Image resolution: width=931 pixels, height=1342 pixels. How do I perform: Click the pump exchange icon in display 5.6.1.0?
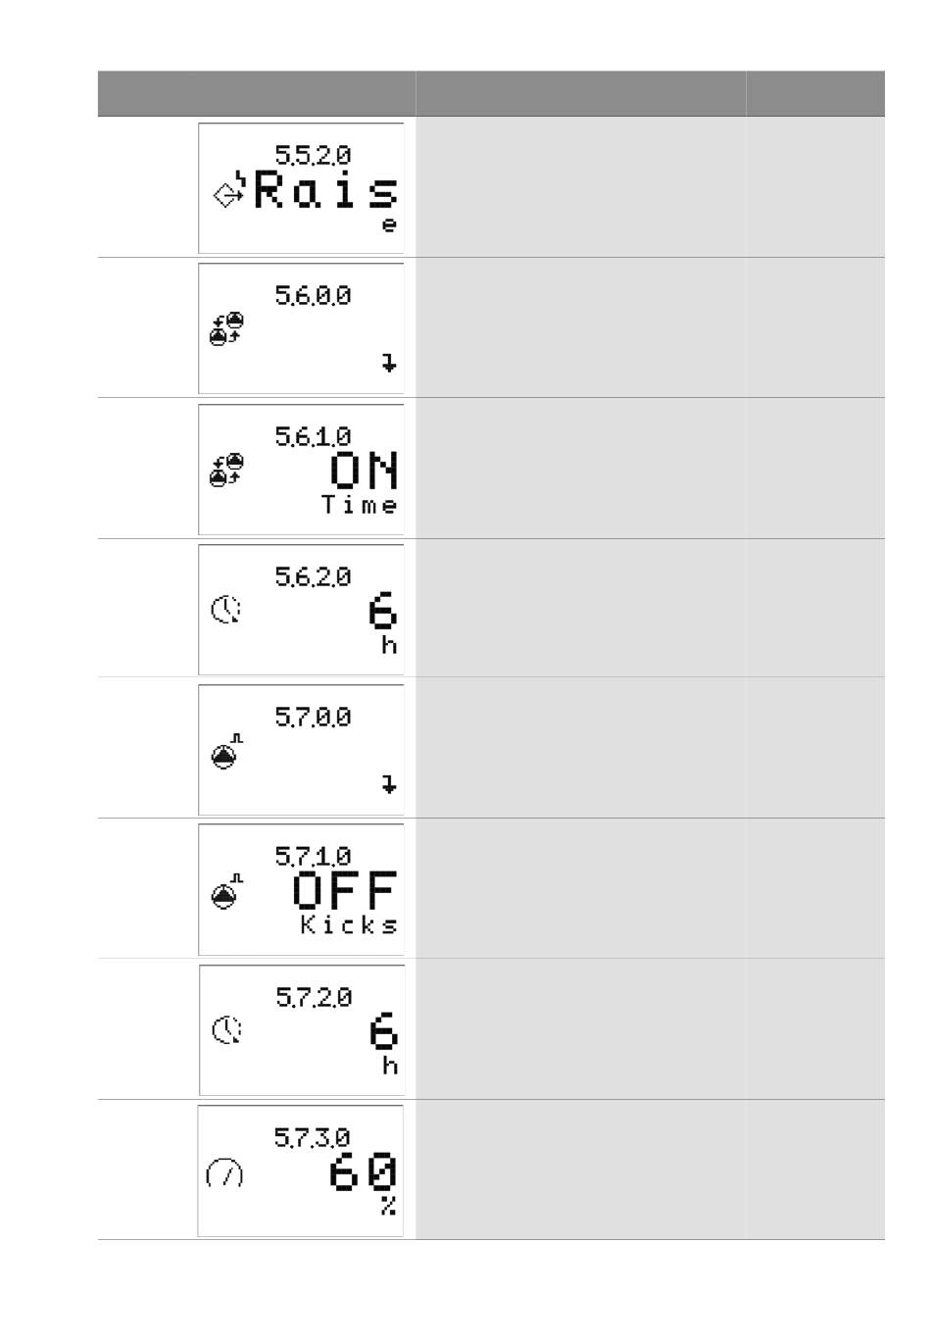(227, 470)
